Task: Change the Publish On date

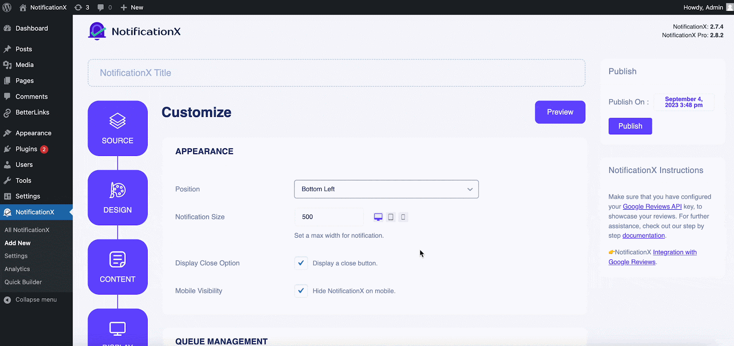Action: (x=684, y=102)
